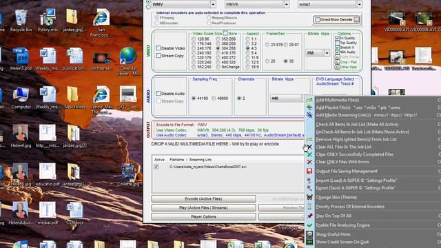Toggle the Hi Quality option checkbox
Screen dimensions: 441x248
pyautogui.click(x=337, y=39)
